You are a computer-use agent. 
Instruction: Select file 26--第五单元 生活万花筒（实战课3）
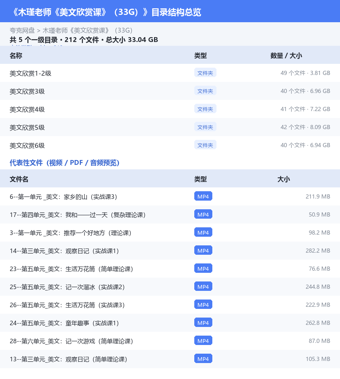67,305
